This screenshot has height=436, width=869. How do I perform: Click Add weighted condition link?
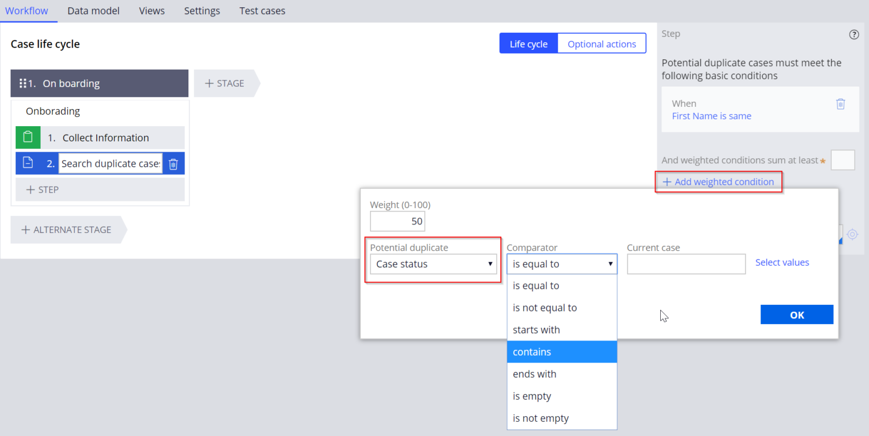(x=719, y=182)
